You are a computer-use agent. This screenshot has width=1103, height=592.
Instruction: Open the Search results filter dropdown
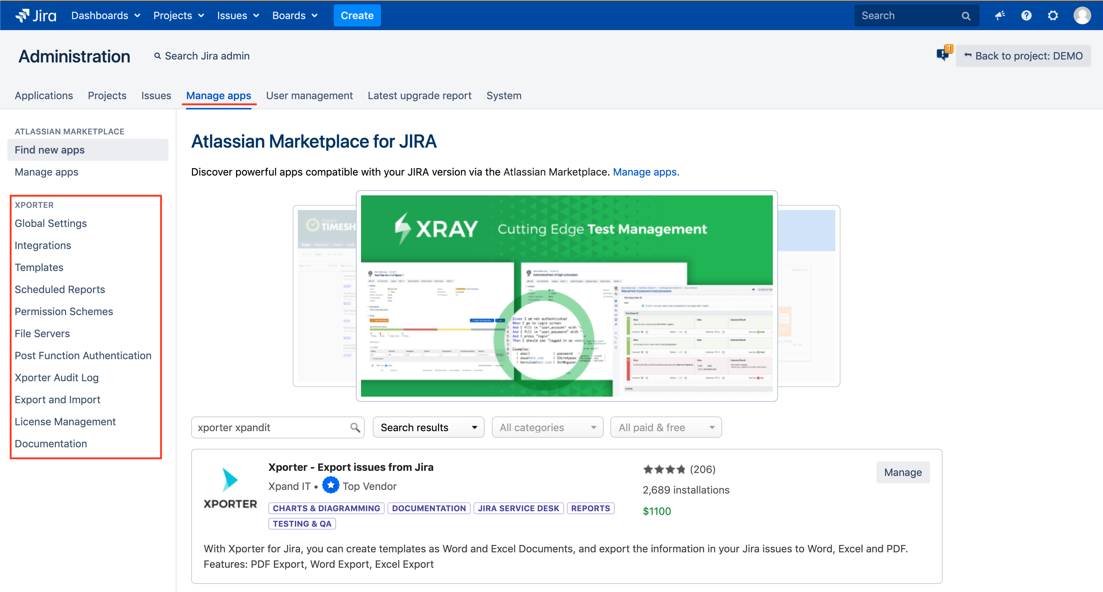pyautogui.click(x=428, y=427)
